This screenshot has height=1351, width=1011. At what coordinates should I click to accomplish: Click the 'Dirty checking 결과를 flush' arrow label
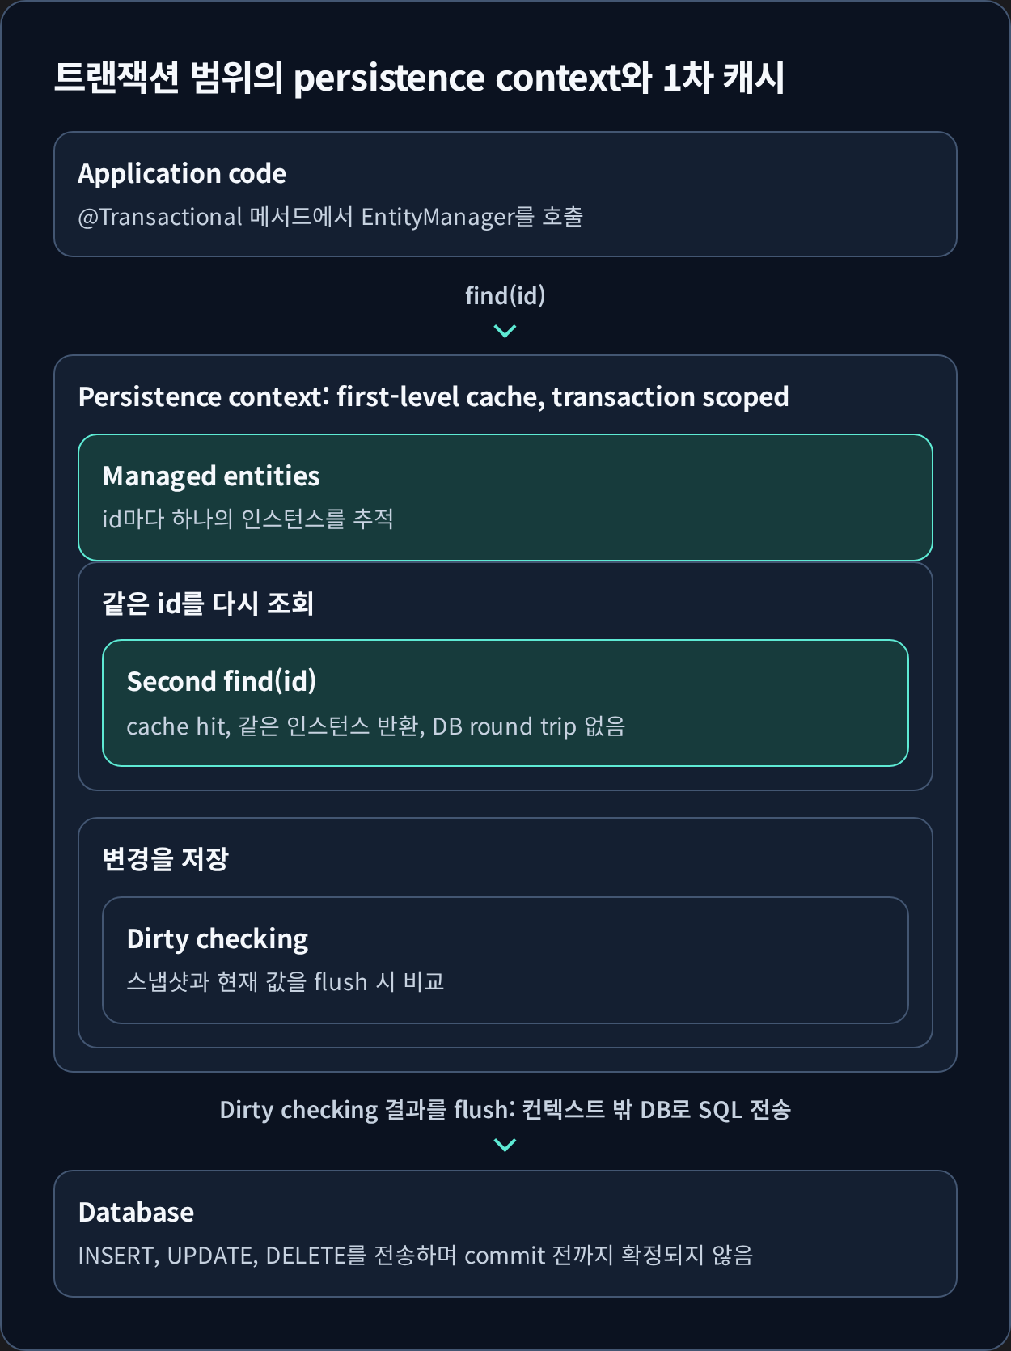click(x=505, y=1109)
